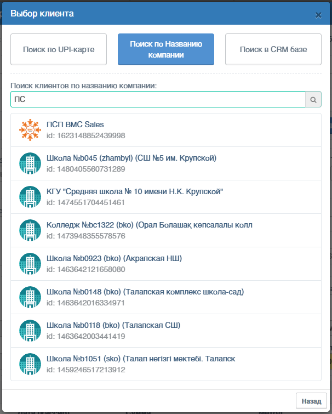
Task: Open Поиск в CRM базе tab
Action: (x=273, y=49)
